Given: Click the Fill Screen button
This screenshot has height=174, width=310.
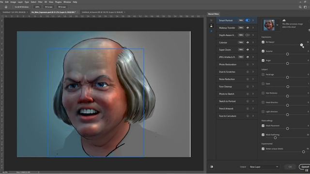Looking at the screenshot, I should (x=62, y=7).
